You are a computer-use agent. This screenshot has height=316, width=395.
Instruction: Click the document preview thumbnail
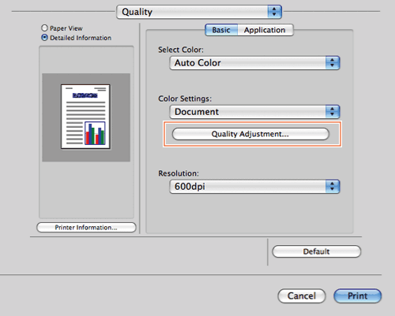[x=85, y=117]
